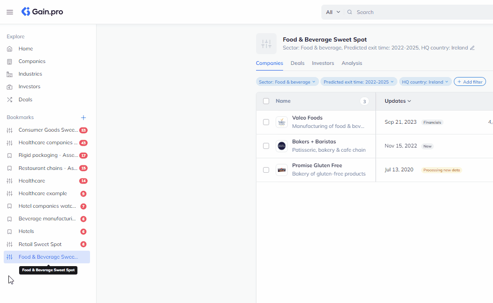
Task: Click the search magnifier icon
Action: tap(349, 12)
